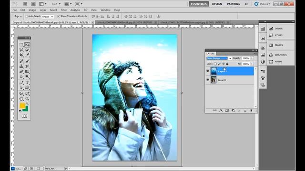Select the Eyedropper tool
Viewport: 305px width, 171px height.
coord(27,55)
